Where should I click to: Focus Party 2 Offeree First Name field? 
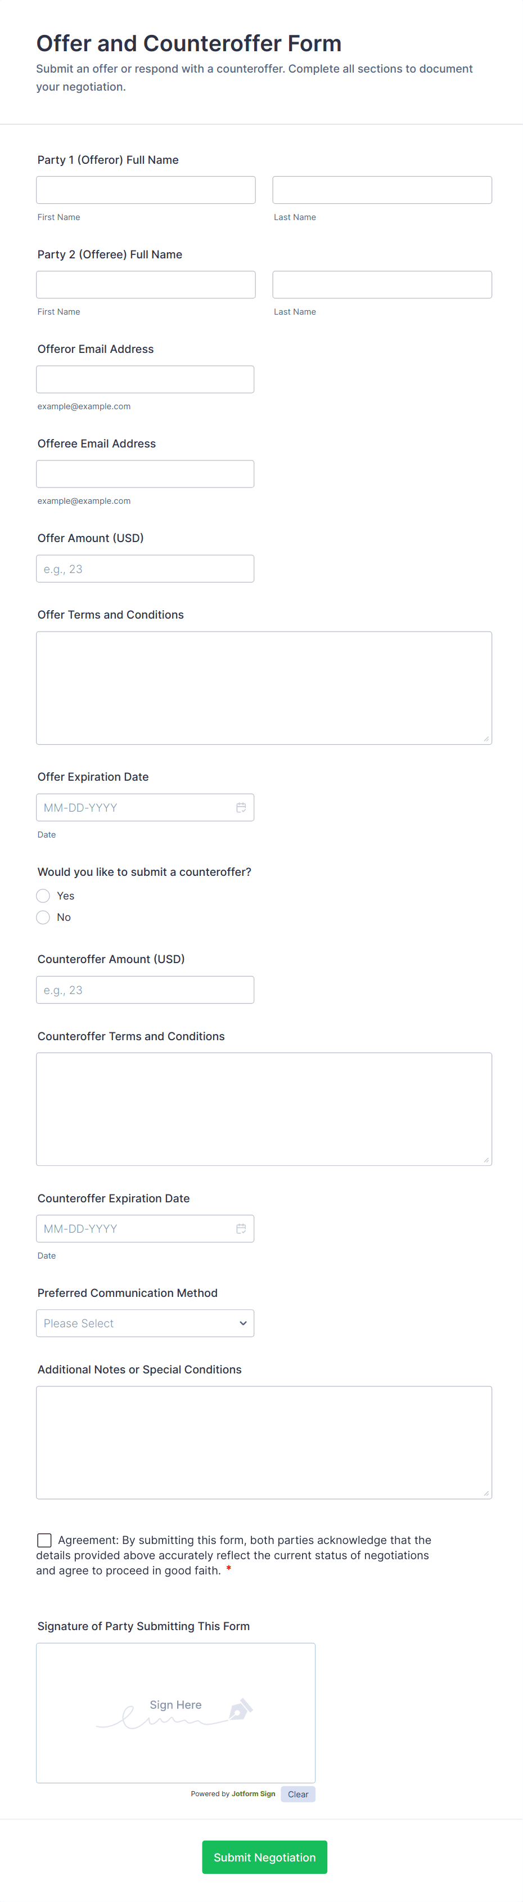coord(146,284)
